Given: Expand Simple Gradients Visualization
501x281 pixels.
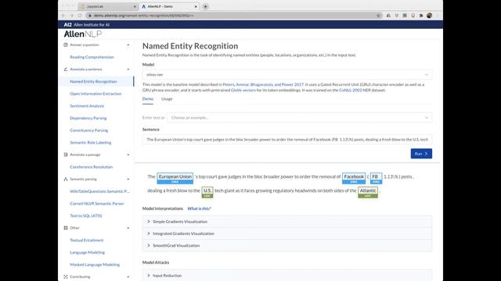Looking at the screenshot, I should (x=287, y=222).
